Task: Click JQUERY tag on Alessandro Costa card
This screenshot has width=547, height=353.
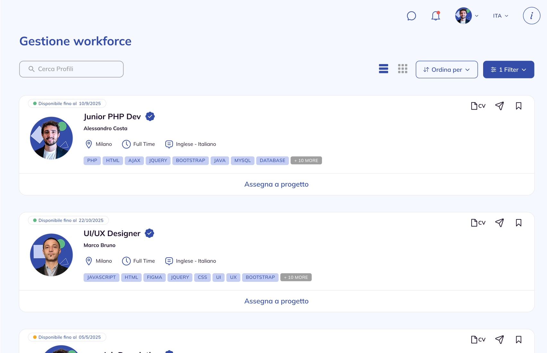Action: coord(158,160)
